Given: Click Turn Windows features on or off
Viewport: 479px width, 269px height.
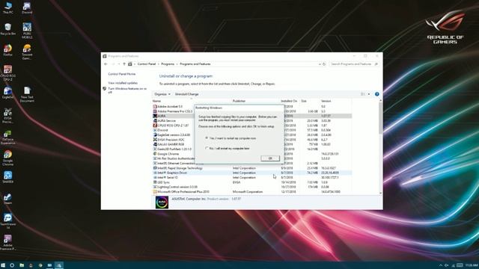Looking at the screenshot, I should 127,90.
